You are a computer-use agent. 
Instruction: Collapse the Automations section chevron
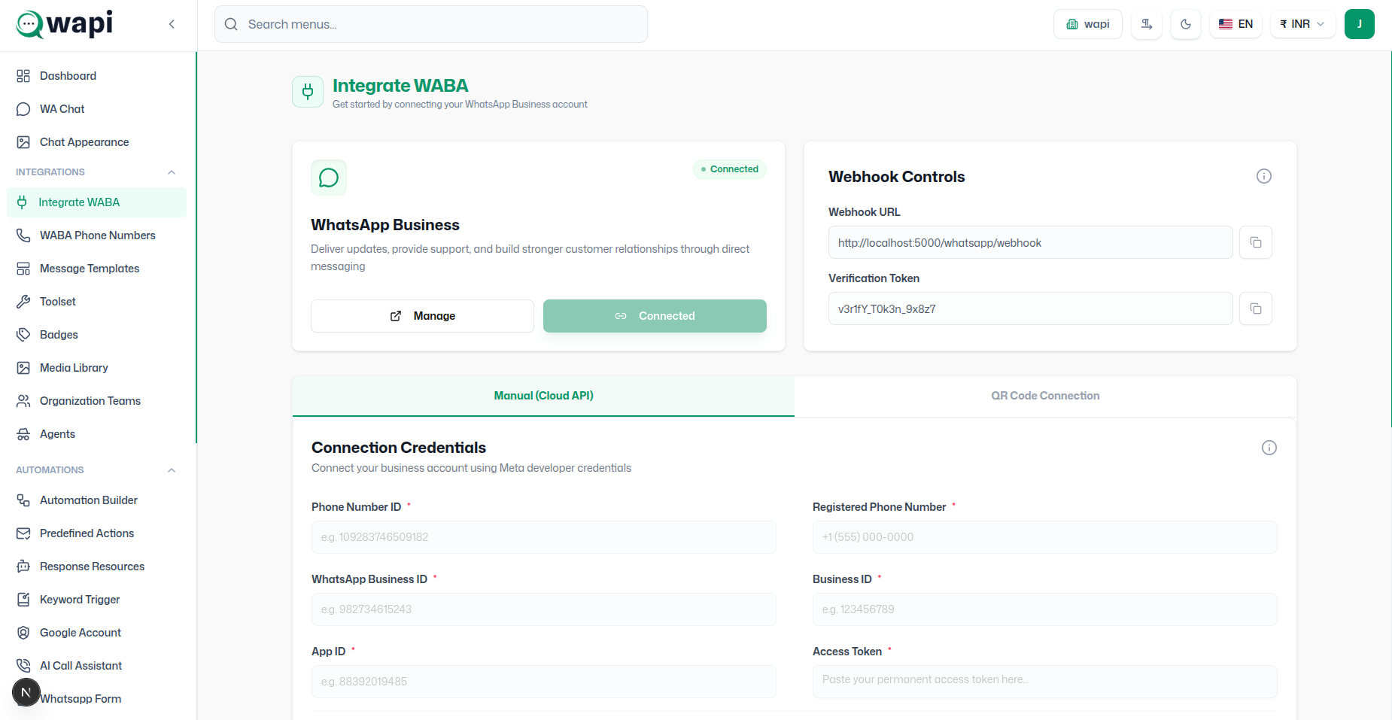172,470
